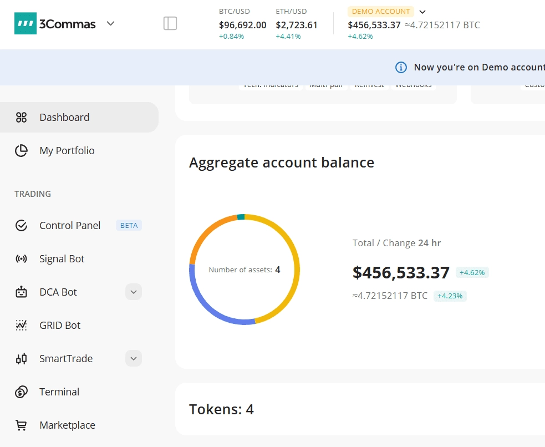Open the GRID Bot section
545x447 pixels.
click(60, 326)
